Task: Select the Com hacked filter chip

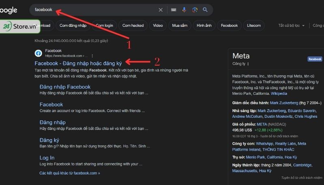Action: coord(133,26)
